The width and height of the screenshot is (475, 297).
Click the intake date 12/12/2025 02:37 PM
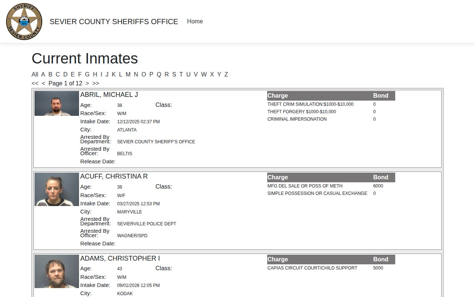click(138, 122)
